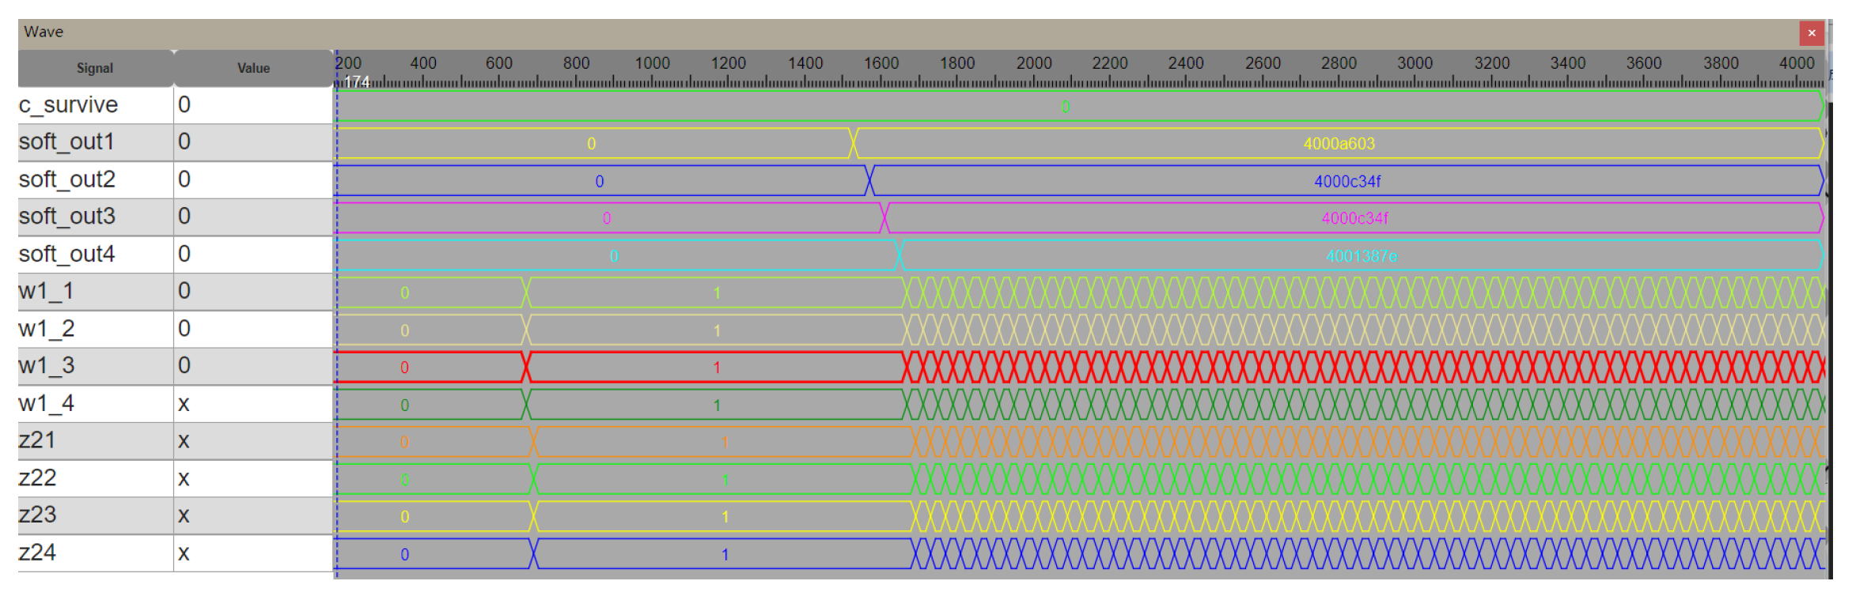
Task: Click the Signal column header
Action: pyautogui.click(x=95, y=69)
